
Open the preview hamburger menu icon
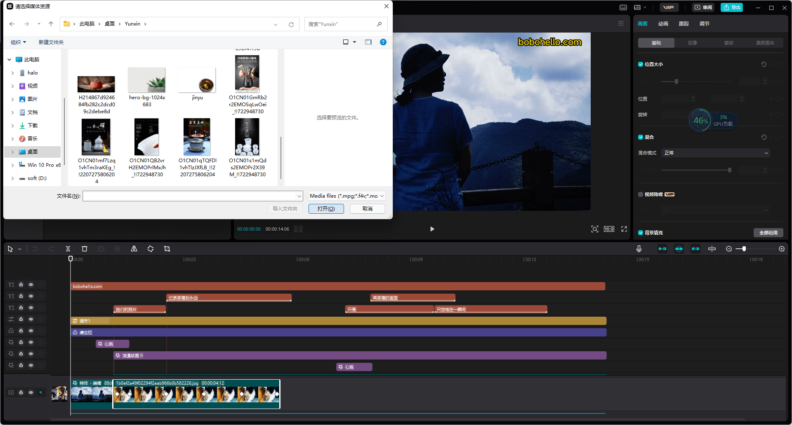621,23
